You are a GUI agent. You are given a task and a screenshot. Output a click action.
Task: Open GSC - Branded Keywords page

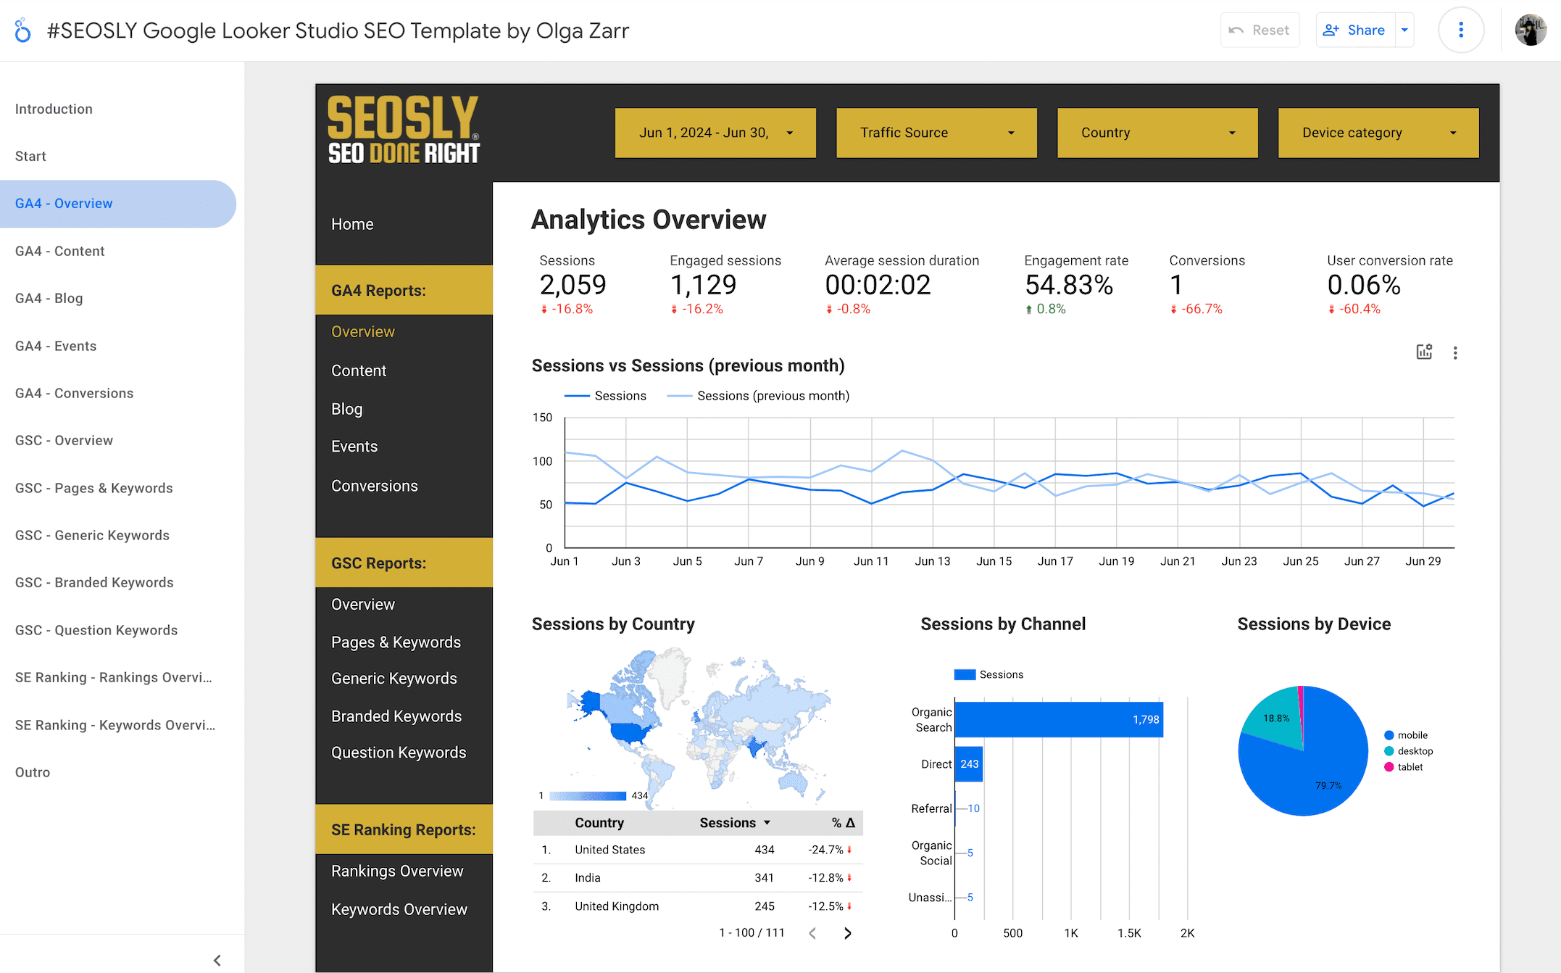click(x=94, y=582)
